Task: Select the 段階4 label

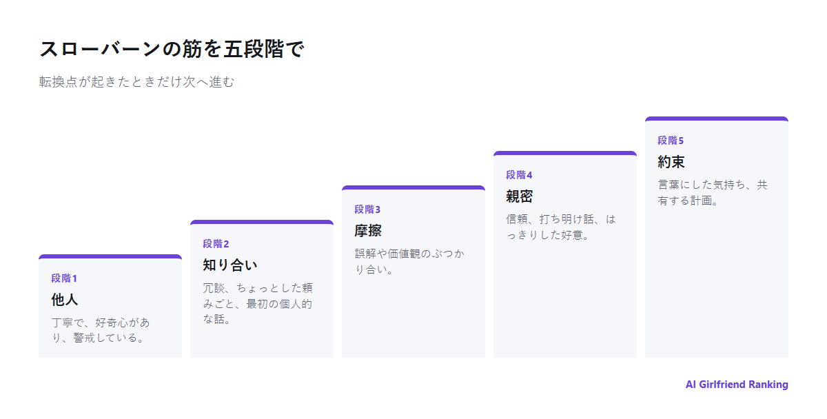Action: 519,175
